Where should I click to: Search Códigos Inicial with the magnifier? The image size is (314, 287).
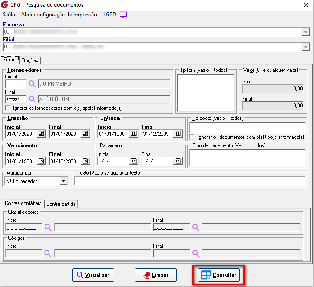[x=48, y=253]
